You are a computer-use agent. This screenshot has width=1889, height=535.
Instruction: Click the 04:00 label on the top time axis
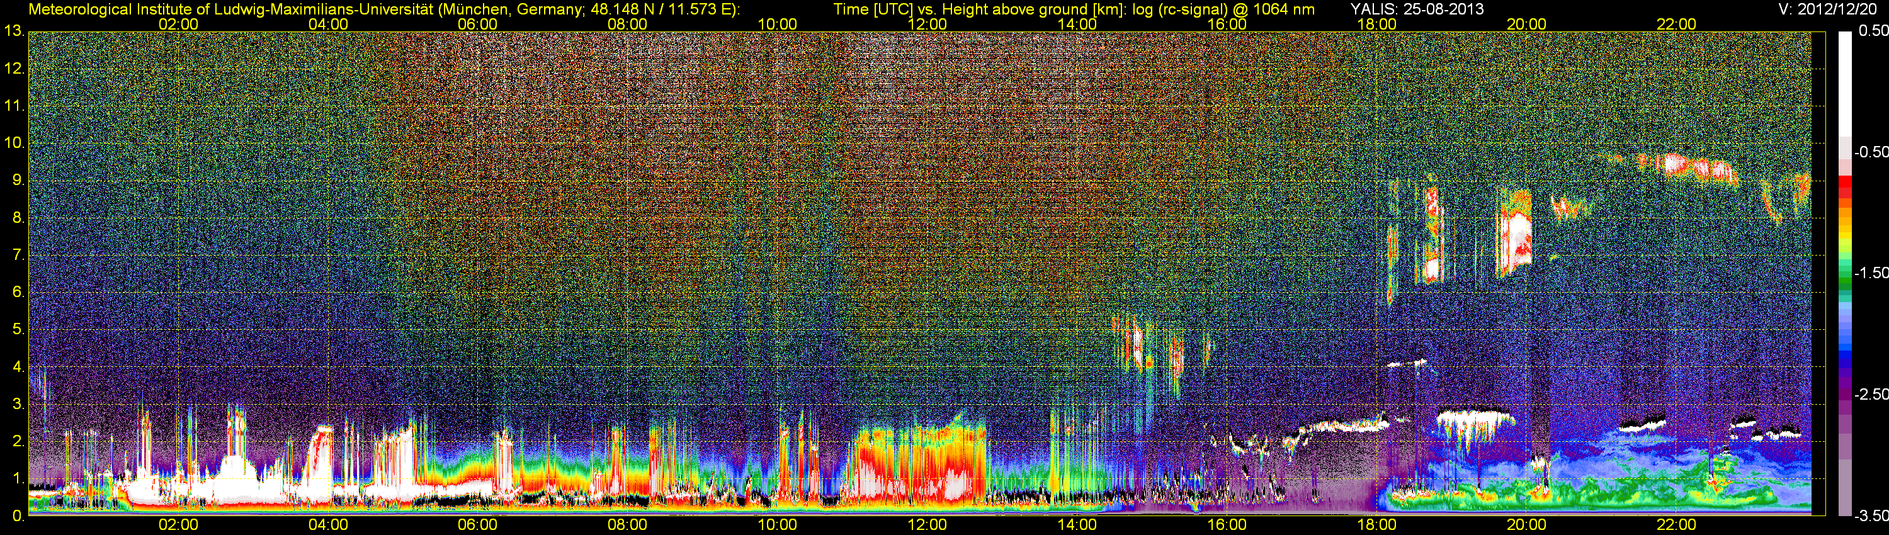pos(328,24)
